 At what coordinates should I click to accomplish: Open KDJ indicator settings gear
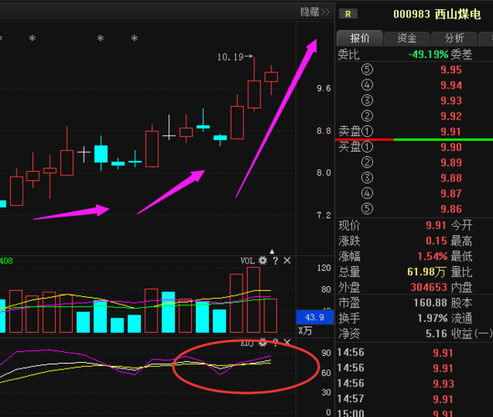click(263, 343)
